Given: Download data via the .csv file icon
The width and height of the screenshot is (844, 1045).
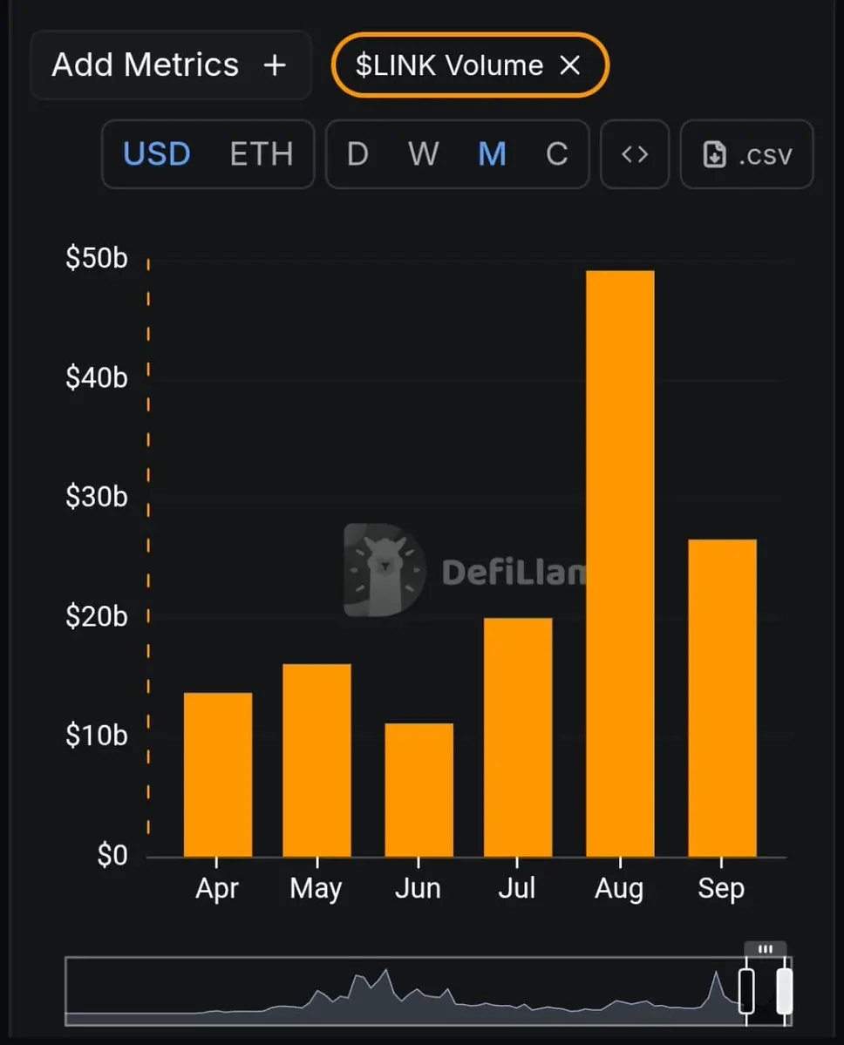Looking at the screenshot, I should pos(715,155).
